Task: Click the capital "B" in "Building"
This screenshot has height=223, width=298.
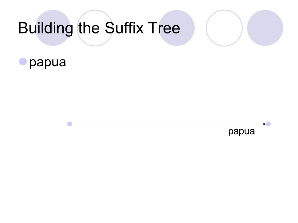Action: click(23, 28)
